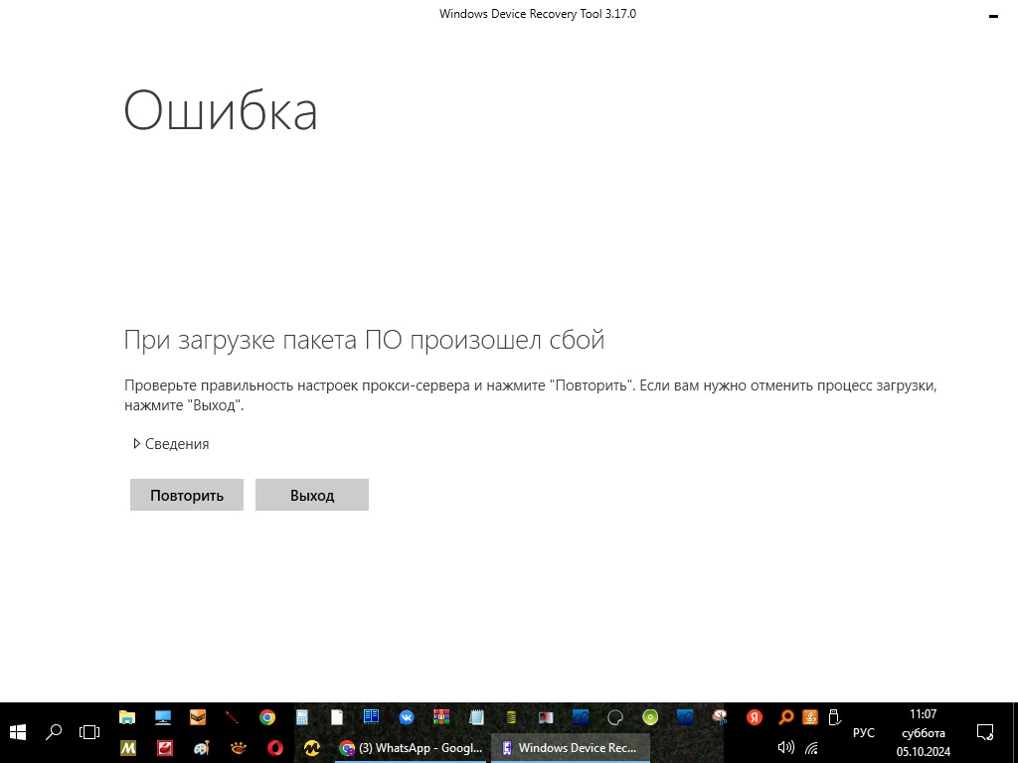Viewport: 1018px width, 763px height.
Task: Open the yellow database cylinder taskbar icon
Action: point(511,717)
